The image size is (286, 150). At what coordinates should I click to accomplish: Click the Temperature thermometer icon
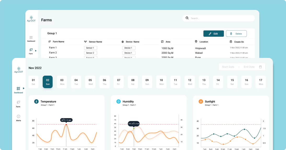36,101
